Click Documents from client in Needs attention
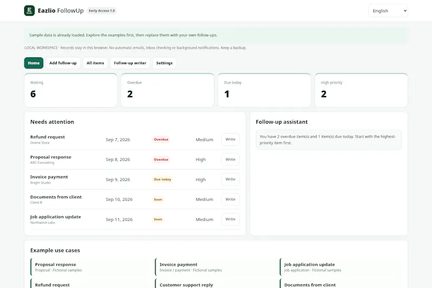 click(56, 197)
